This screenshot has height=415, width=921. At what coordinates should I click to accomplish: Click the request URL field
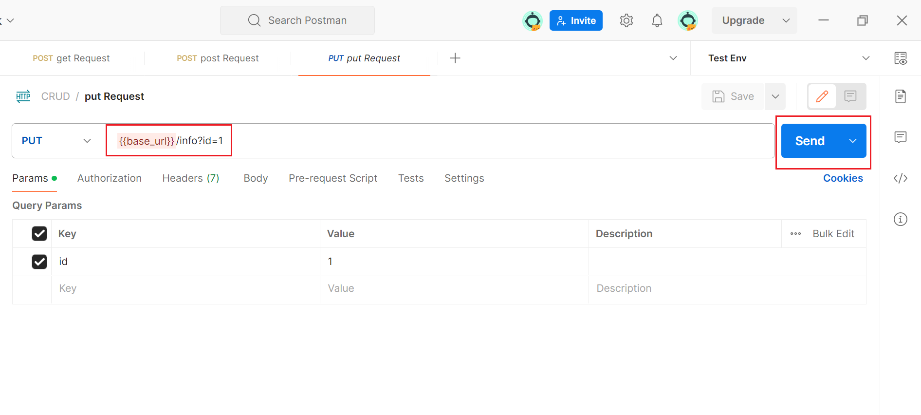(438, 141)
